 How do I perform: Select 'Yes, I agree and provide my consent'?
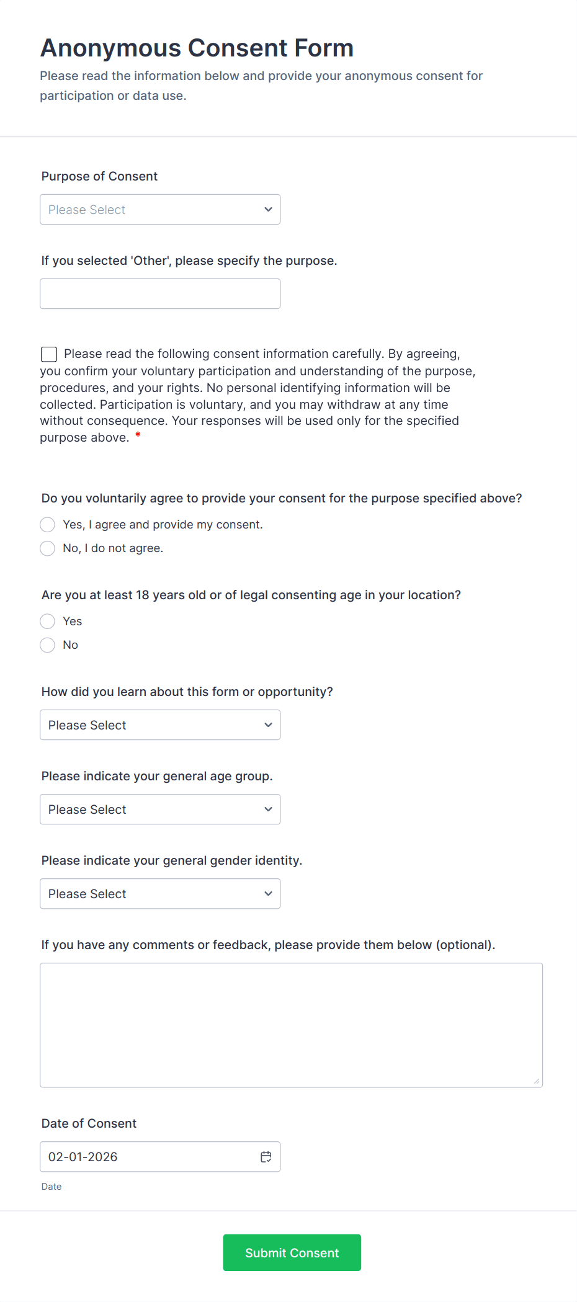tap(48, 525)
